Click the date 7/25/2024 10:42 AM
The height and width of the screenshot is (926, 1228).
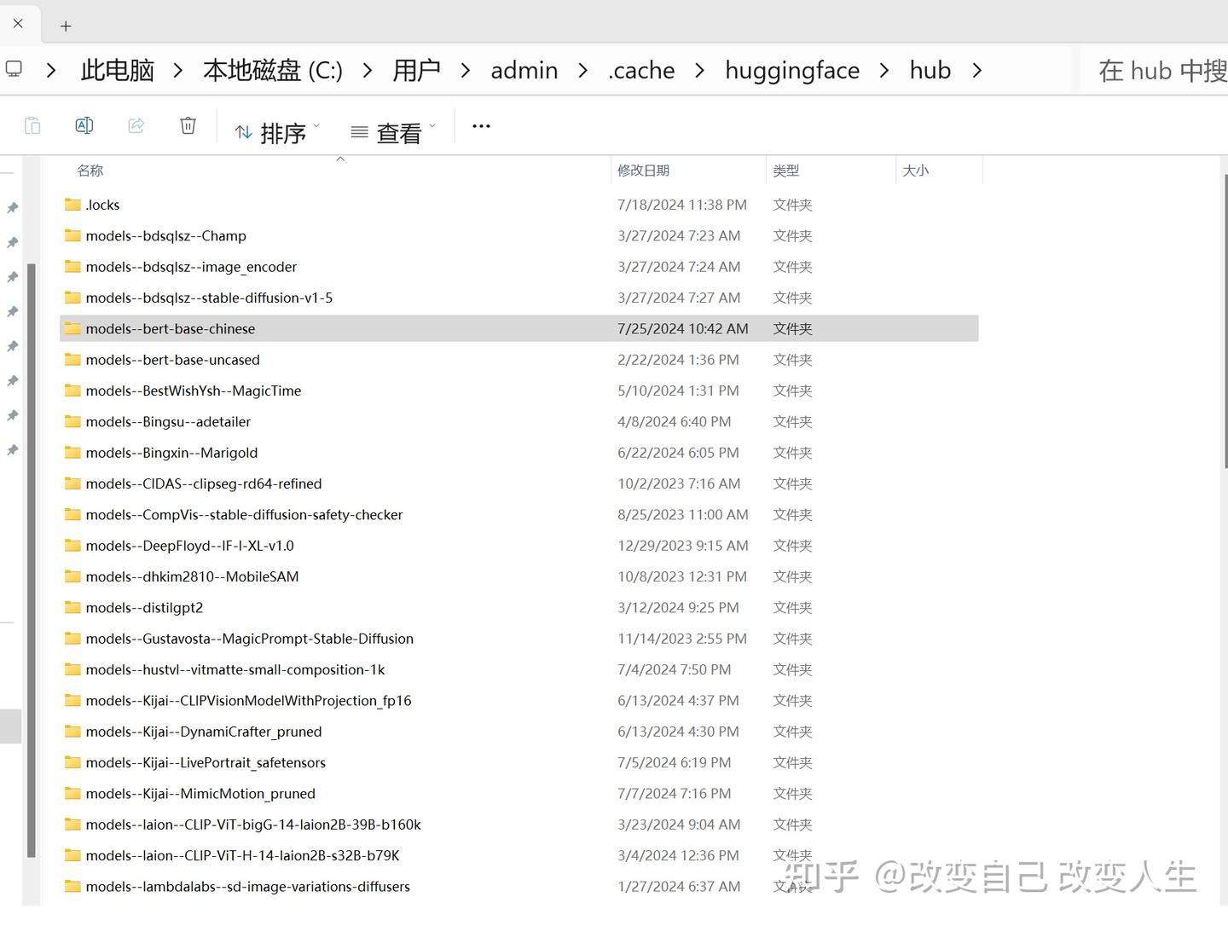[x=683, y=328]
